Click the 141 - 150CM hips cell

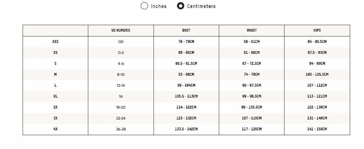[x=317, y=129]
